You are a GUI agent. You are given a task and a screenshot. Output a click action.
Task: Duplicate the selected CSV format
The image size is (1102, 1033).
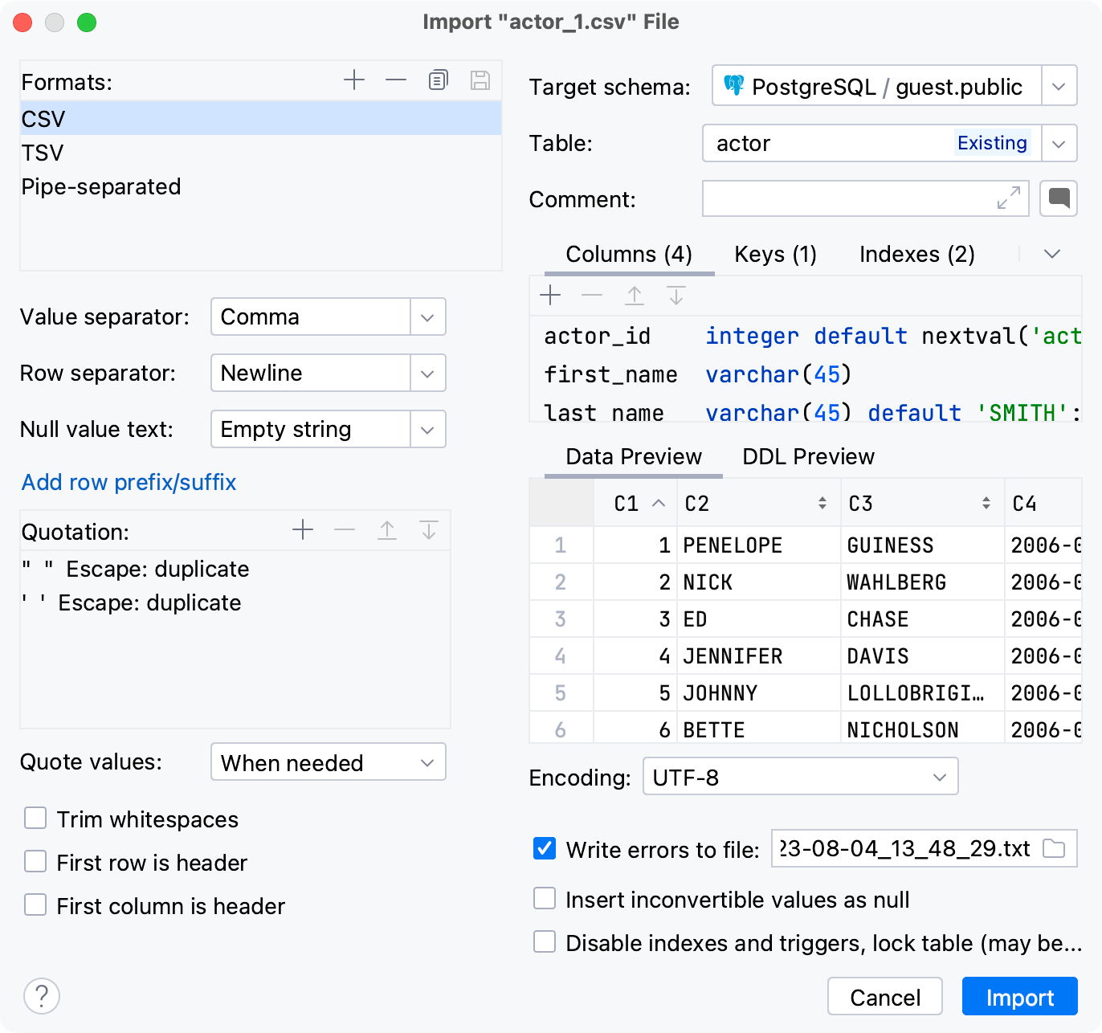pyautogui.click(x=438, y=80)
